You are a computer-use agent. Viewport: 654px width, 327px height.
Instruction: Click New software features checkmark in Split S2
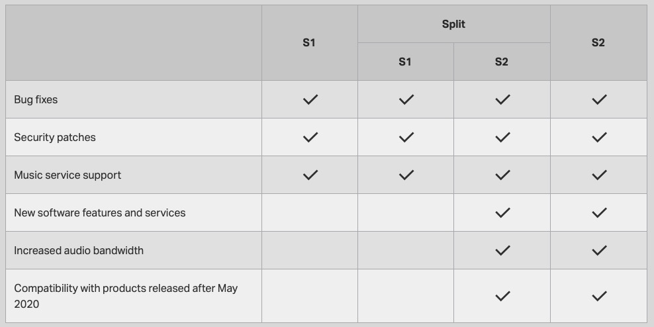coord(502,212)
